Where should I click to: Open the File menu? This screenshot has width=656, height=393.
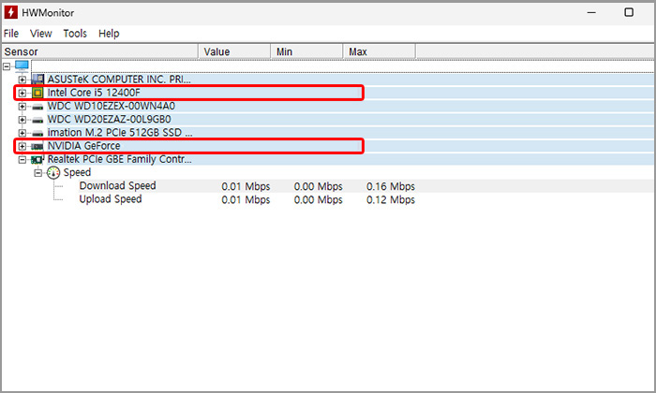tap(11, 34)
